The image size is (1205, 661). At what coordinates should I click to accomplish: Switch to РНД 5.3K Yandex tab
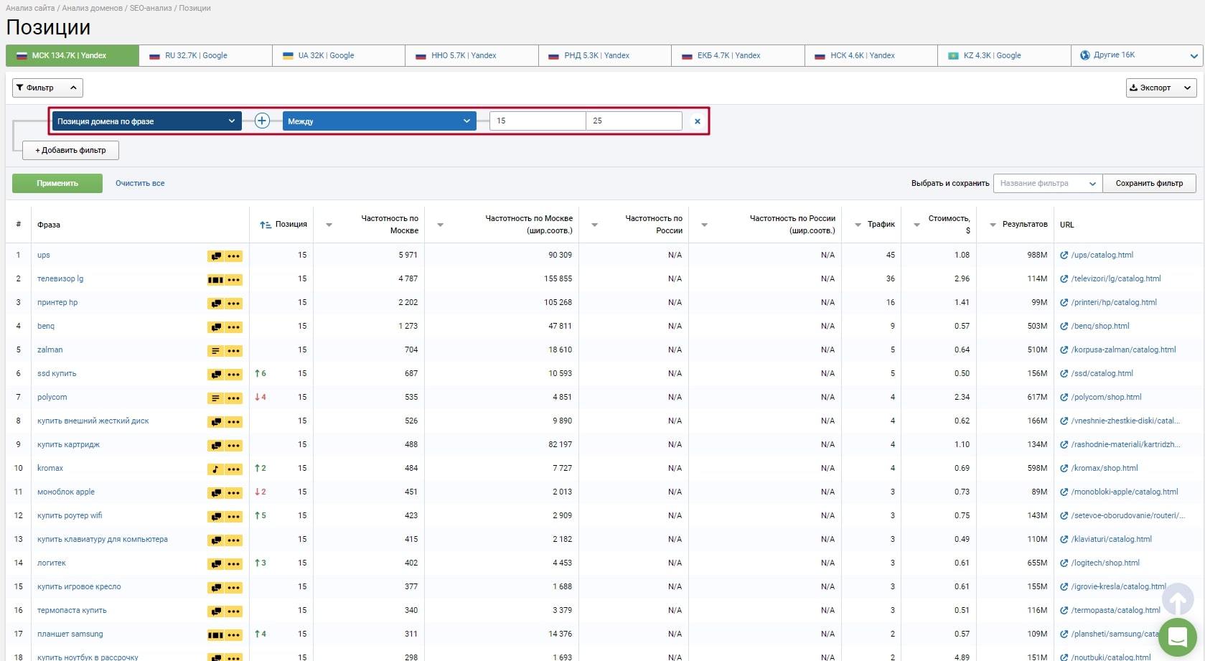[x=605, y=55]
